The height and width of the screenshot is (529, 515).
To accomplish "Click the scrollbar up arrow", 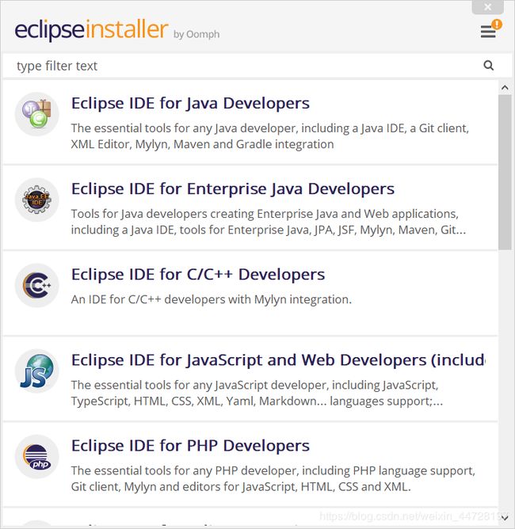I will click(x=505, y=88).
